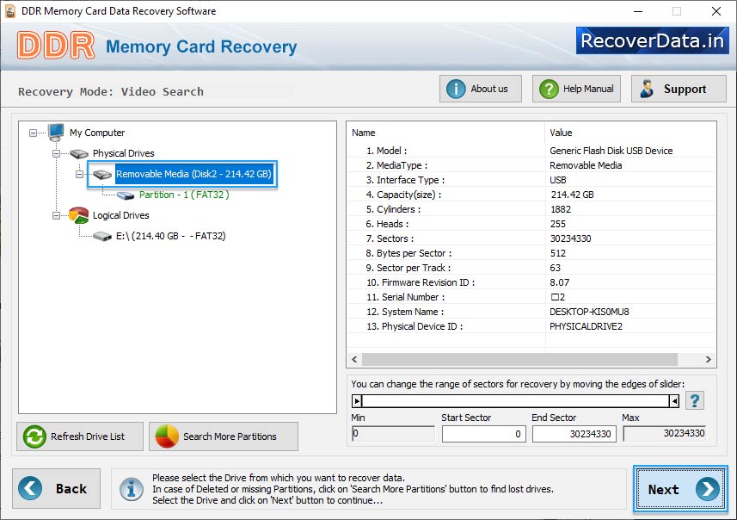Click the details table horizontal scrollbar thumb
Image resolution: width=737 pixels, height=520 pixels.
pyautogui.click(x=519, y=360)
